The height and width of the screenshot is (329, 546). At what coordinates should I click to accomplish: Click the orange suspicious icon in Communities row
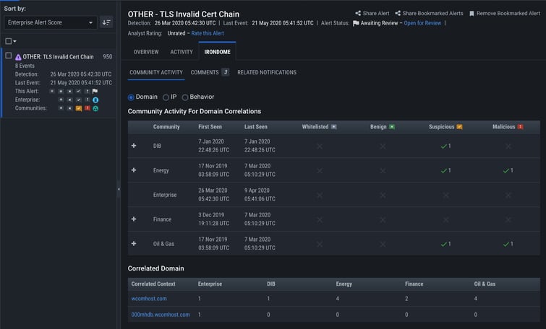[79, 108]
